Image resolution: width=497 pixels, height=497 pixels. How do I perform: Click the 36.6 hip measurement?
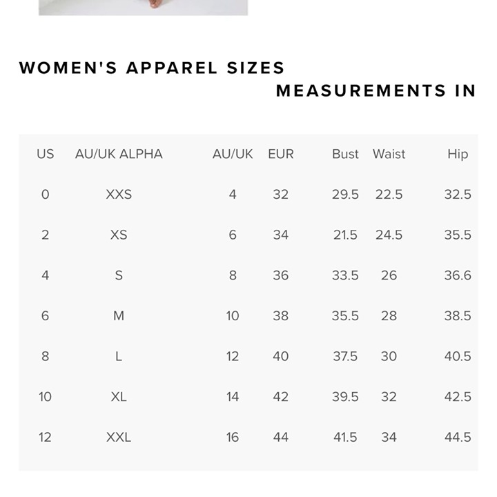pyautogui.click(x=458, y=275)
